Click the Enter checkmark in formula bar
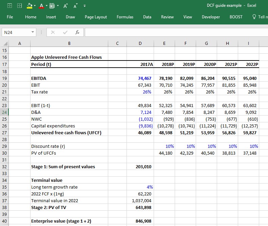Image resolution: width=268 pixels, height=226 pixels. pos(65,32)
